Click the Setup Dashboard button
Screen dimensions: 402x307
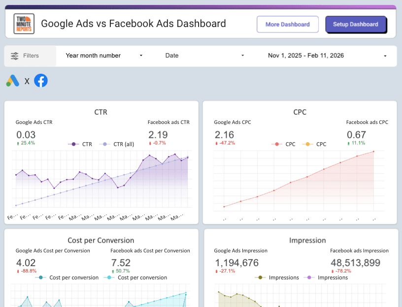(x=356, y=24)
